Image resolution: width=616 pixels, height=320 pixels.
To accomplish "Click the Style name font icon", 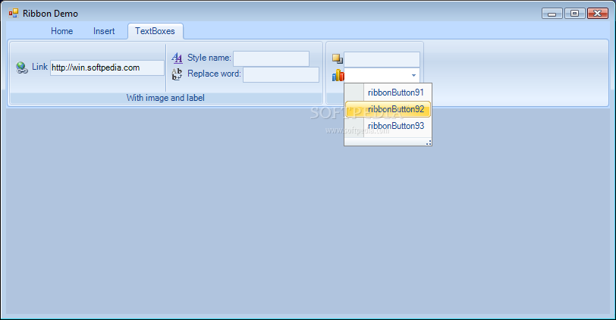I will click(178, 58).
